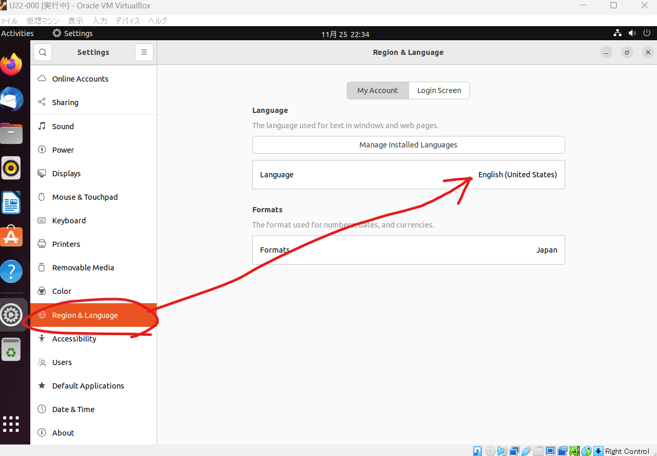Click VirtualBox shared folders status icon

(x=538, y=451)
